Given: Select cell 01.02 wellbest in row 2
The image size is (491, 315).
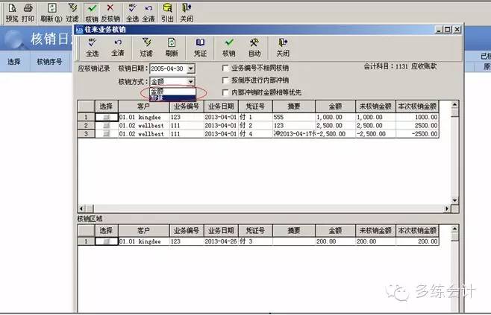Looking at the screenshot, I should pos(144,125).
